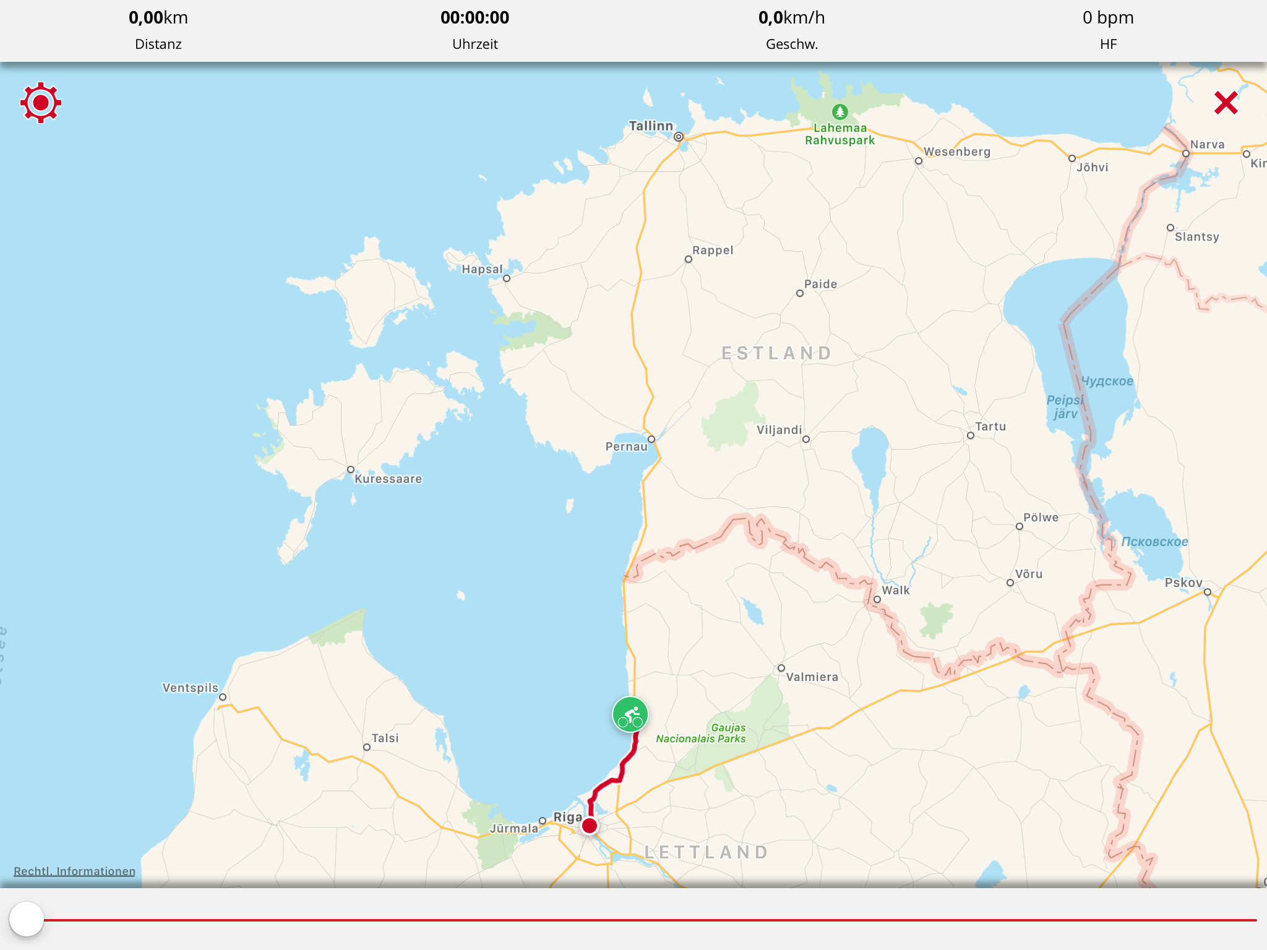Select the Tartu city marker dot

[971, 435]
